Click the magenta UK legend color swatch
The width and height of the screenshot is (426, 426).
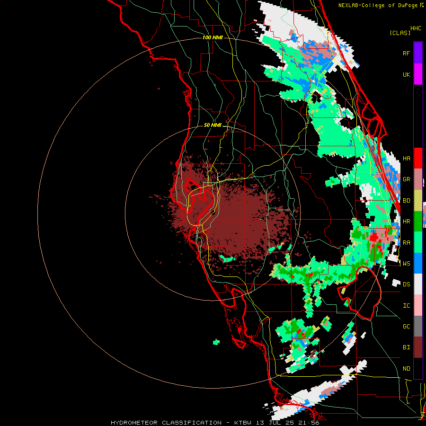418,74
